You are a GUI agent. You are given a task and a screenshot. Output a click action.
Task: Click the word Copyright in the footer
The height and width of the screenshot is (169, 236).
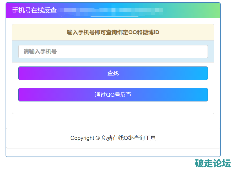82,138
